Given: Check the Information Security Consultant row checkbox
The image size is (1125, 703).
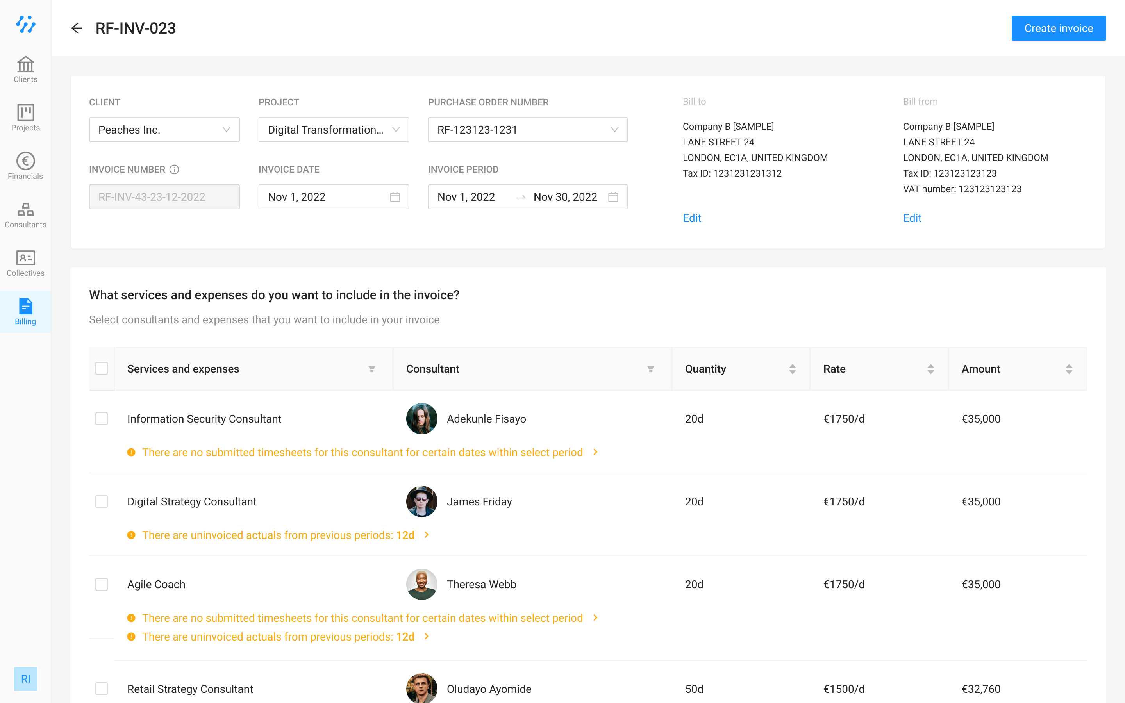Looking at the screenshot, I should click(101, 418).
